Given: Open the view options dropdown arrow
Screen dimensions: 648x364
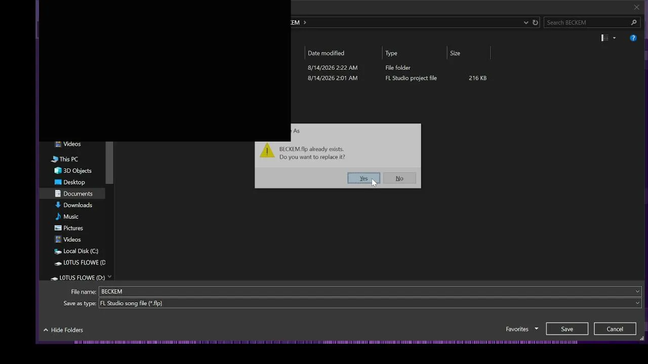Looking at the screenshot, I should pos(614,38).
